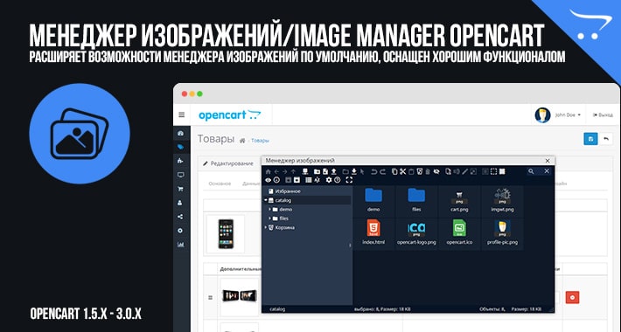Screen dimensions: 621x332
Task: Click the forward arrow in image manager toolbar
Action: pyautogui.click(x=285, y=171)
